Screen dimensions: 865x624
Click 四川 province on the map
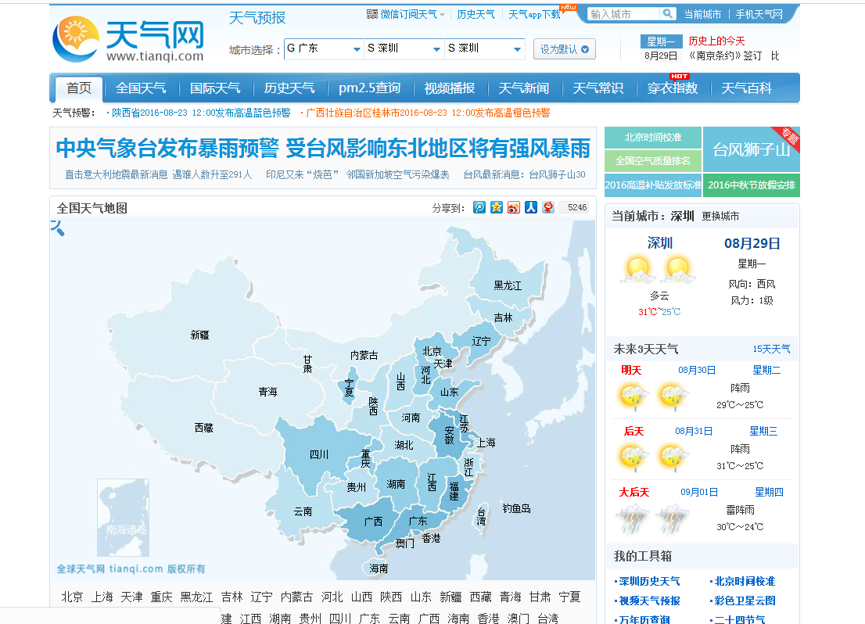click(x=318, y=454)
